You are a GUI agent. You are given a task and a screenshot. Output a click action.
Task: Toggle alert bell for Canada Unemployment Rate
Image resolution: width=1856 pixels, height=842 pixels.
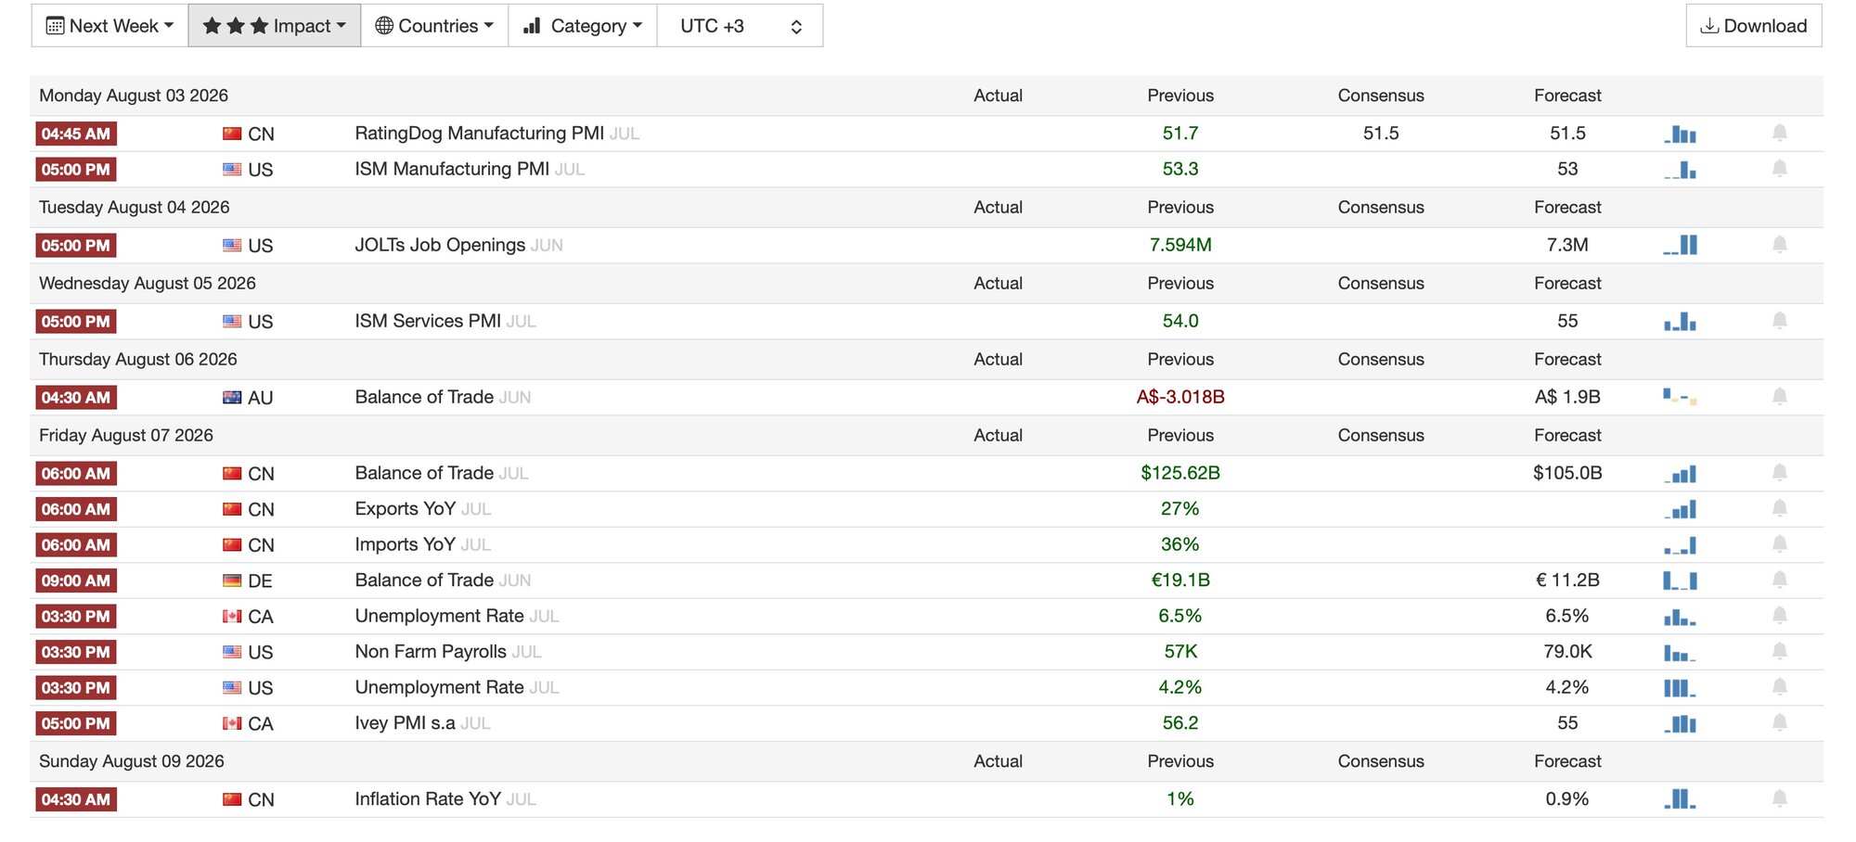pos(1779,616)
